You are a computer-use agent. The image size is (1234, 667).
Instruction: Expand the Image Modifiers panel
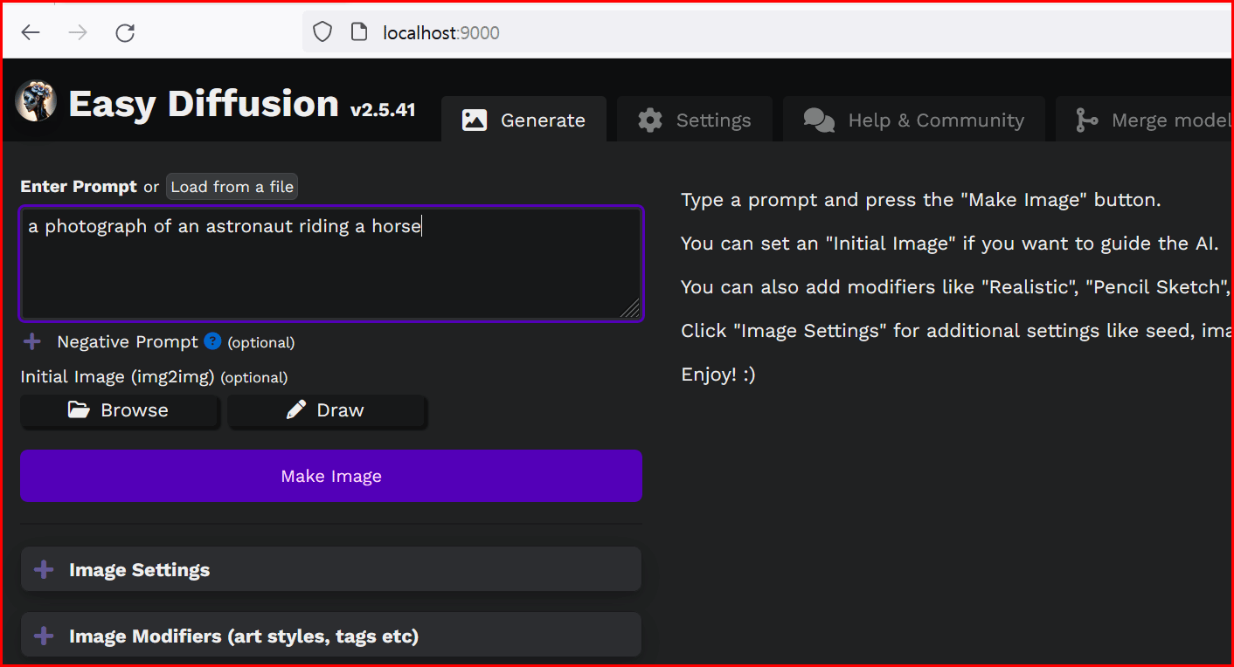click(331, 636)
